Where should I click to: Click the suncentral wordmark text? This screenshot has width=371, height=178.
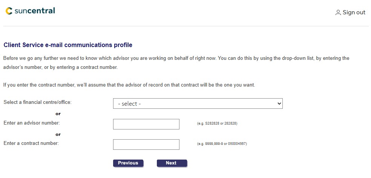pos(35,11)
